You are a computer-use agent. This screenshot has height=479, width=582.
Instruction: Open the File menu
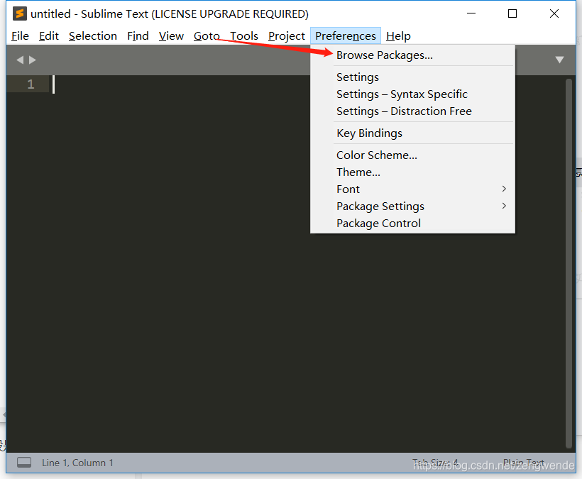point(20,36)
